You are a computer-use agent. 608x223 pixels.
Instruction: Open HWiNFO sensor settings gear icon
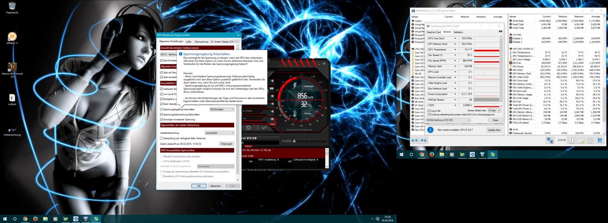[590, 140]
